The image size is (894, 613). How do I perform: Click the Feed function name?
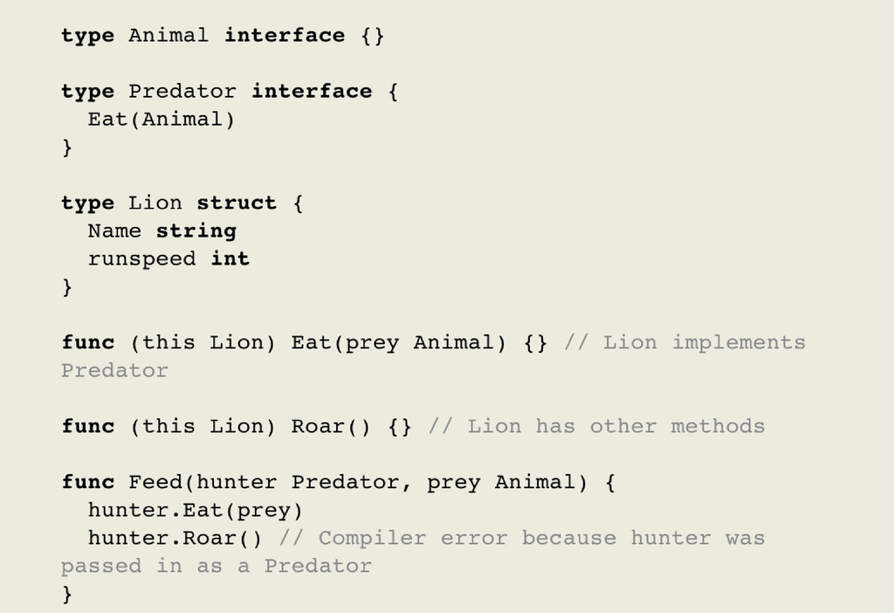(155, 482)
